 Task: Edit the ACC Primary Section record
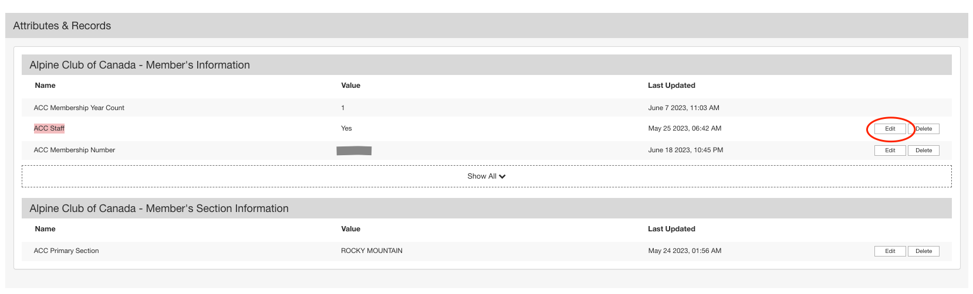[890, 251]
